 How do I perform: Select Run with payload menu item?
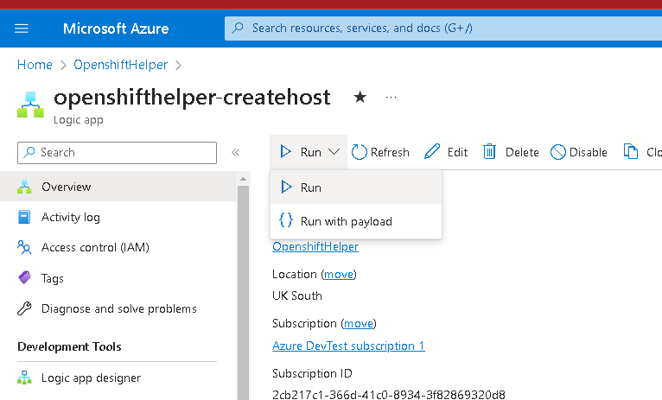(356, 221)
